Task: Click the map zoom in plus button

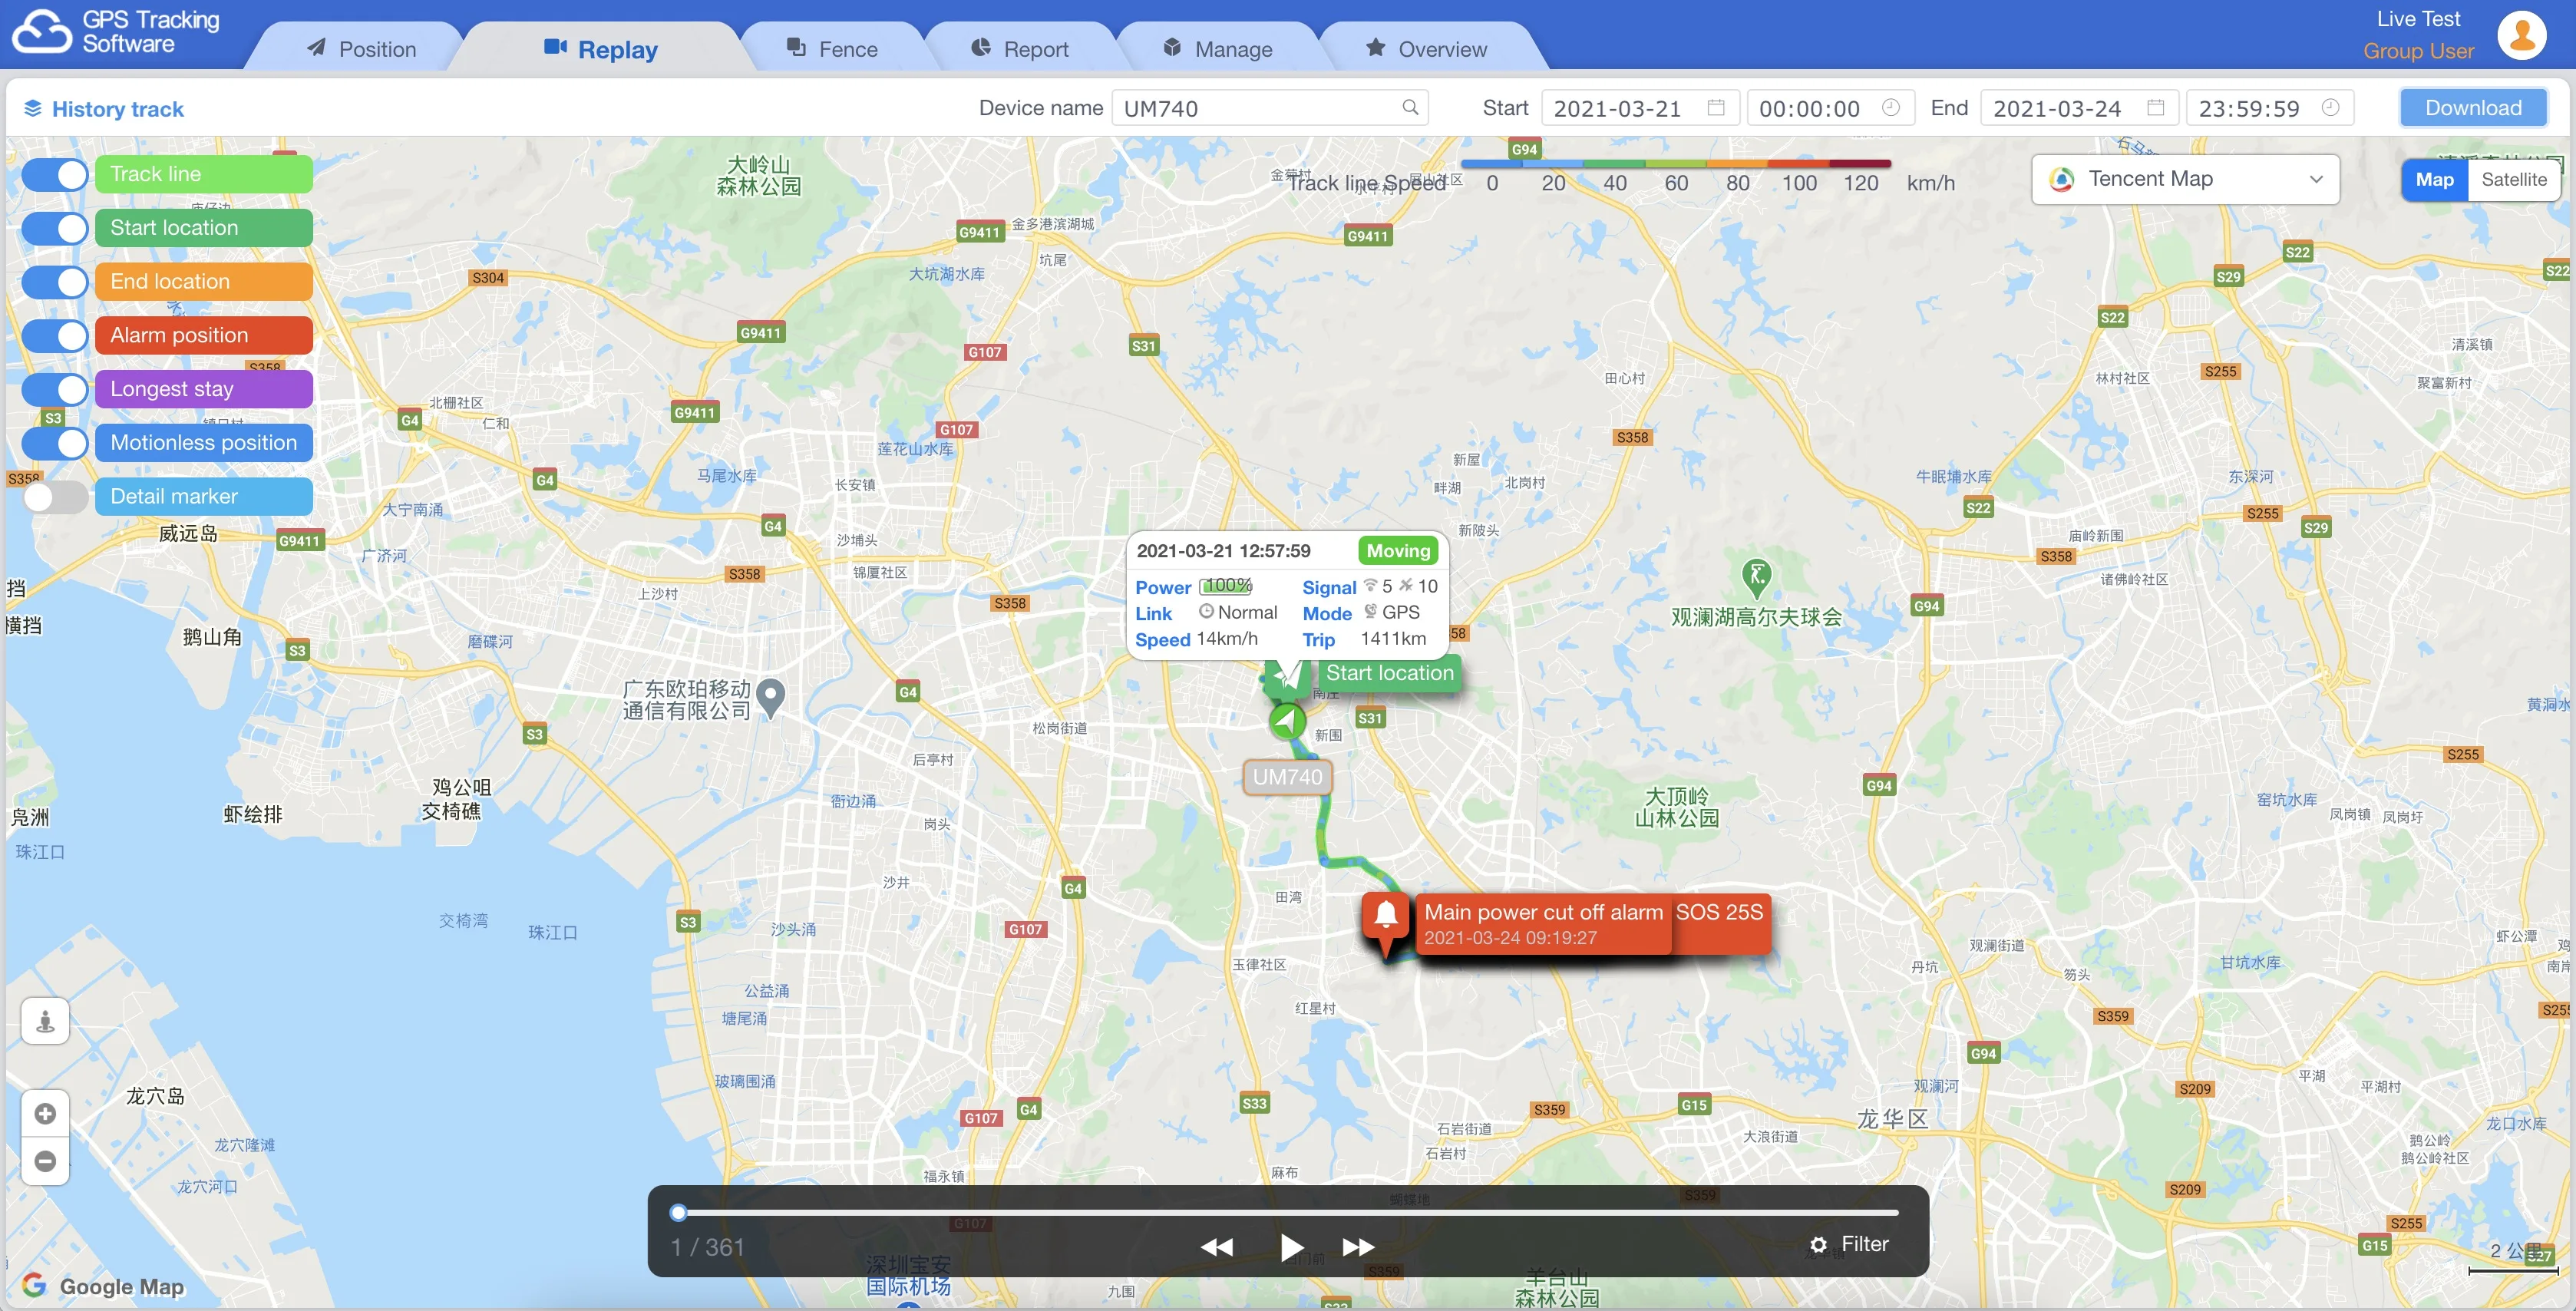Action: pyautogui.click(x=45, y=1114)
